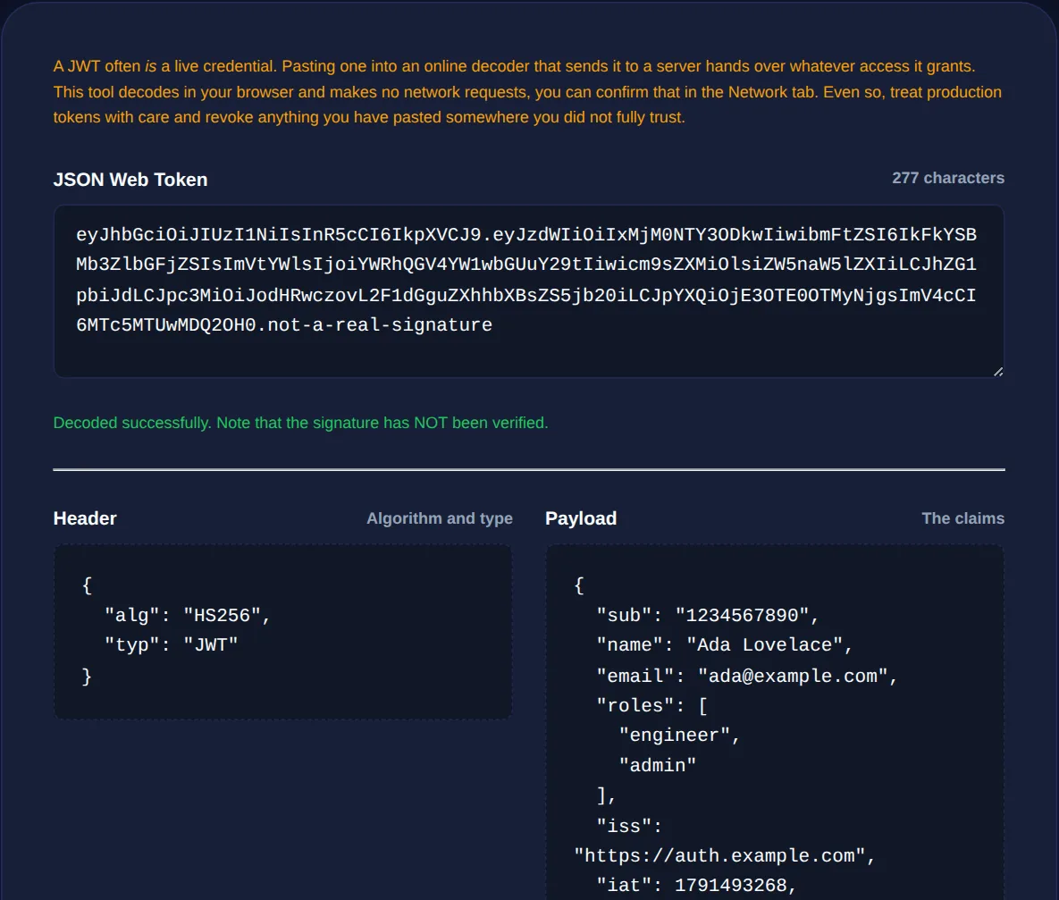Click the orange JWT security warning paragraph
Viewport: 1059px width, 900px height.
pos(527,92)
